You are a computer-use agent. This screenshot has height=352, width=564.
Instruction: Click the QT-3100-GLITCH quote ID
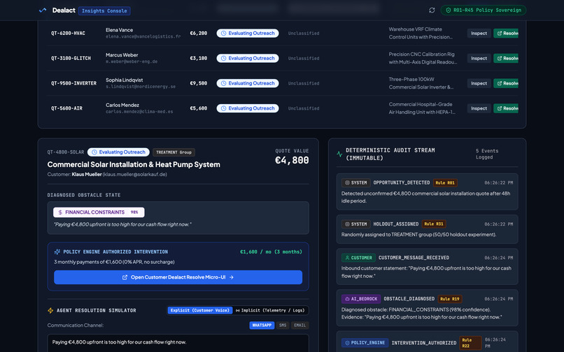pyautogui.click(x=71, y=58)
